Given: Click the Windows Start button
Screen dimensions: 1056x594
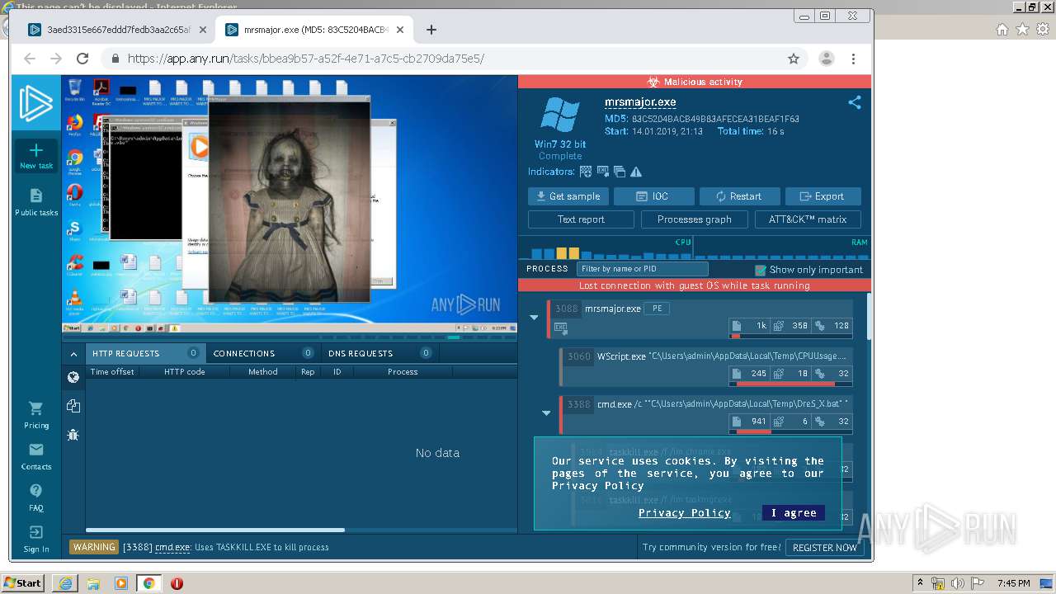Looking at the screenshot, I should click(x=23, y=583).
